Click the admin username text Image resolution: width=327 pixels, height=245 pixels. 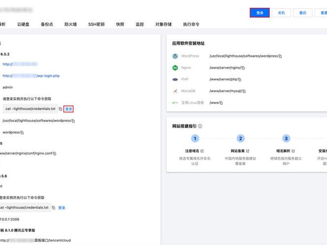tap(7, 87)
